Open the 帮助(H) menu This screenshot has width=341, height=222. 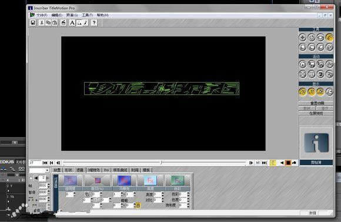pyautogui.click(x=103, y=15)
